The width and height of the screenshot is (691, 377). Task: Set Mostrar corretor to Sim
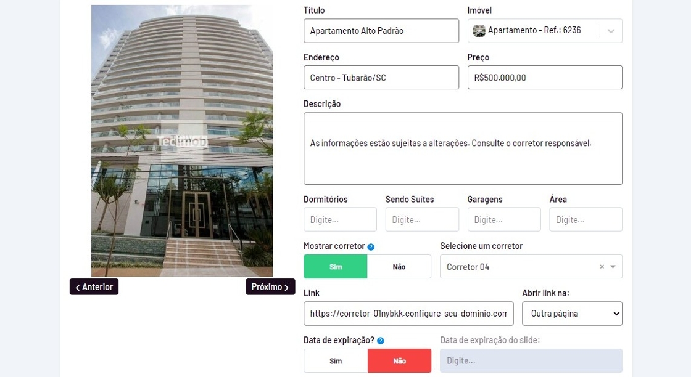click(336, 267)
